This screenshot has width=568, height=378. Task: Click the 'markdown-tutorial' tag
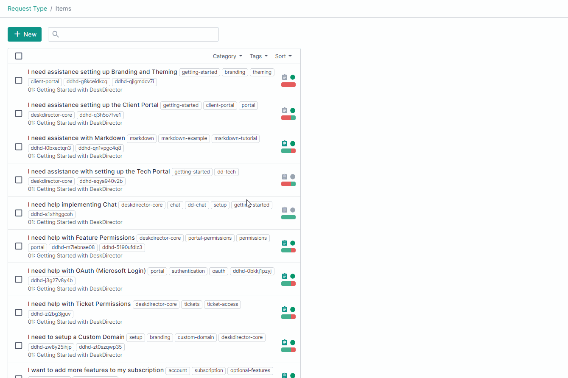pyautogui.click(x=237, y=138)
